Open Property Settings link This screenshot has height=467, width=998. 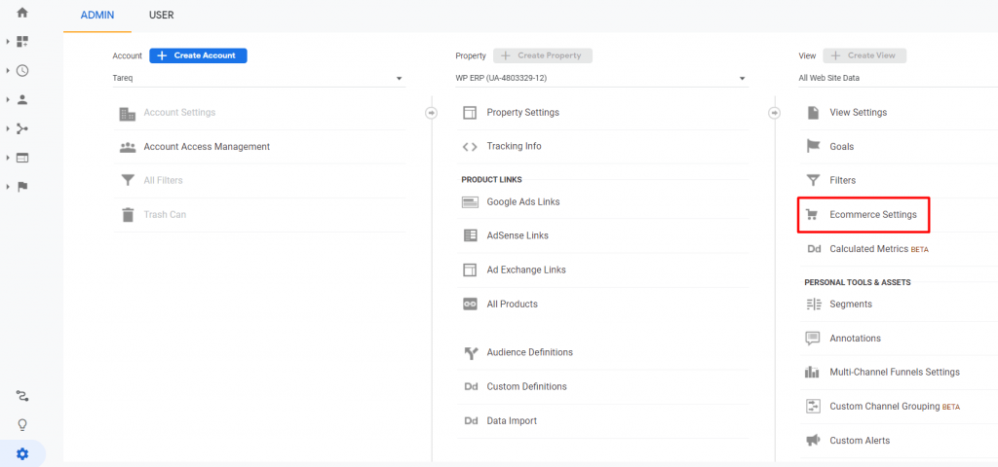[x=522, y=113]
